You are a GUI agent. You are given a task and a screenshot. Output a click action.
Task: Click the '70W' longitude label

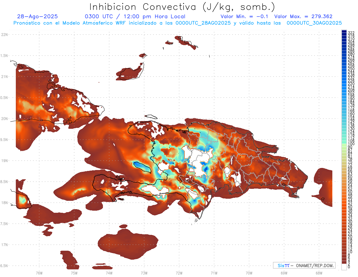point(249,273)
